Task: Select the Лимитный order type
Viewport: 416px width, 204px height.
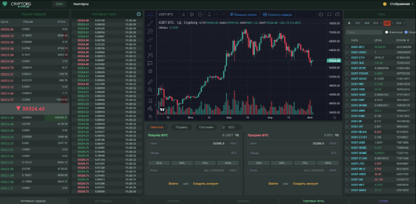Action: coord(157,127)
